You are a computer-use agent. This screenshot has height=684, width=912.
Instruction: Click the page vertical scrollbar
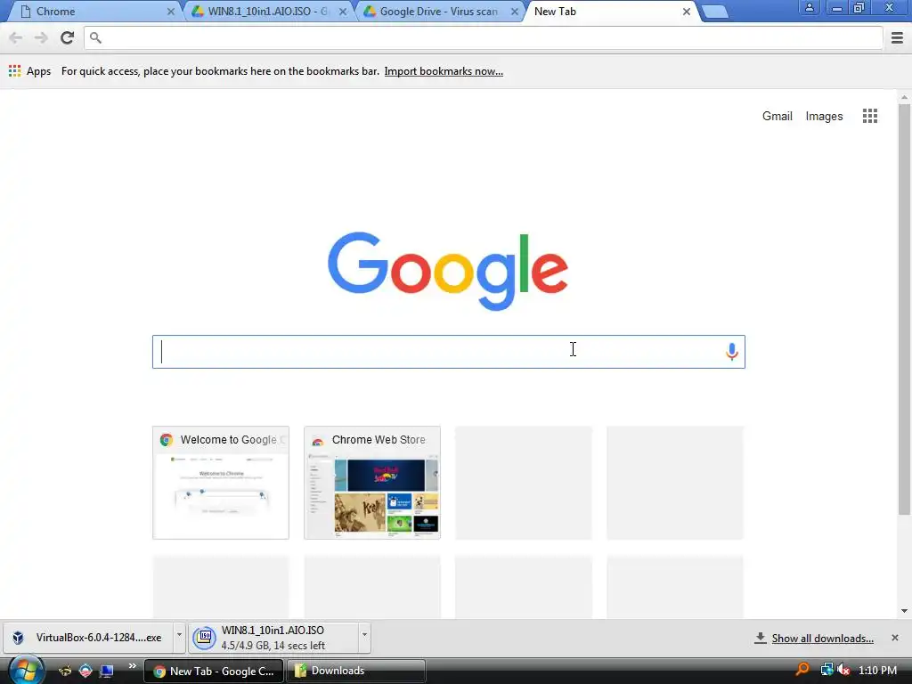[x=904, y=308]
